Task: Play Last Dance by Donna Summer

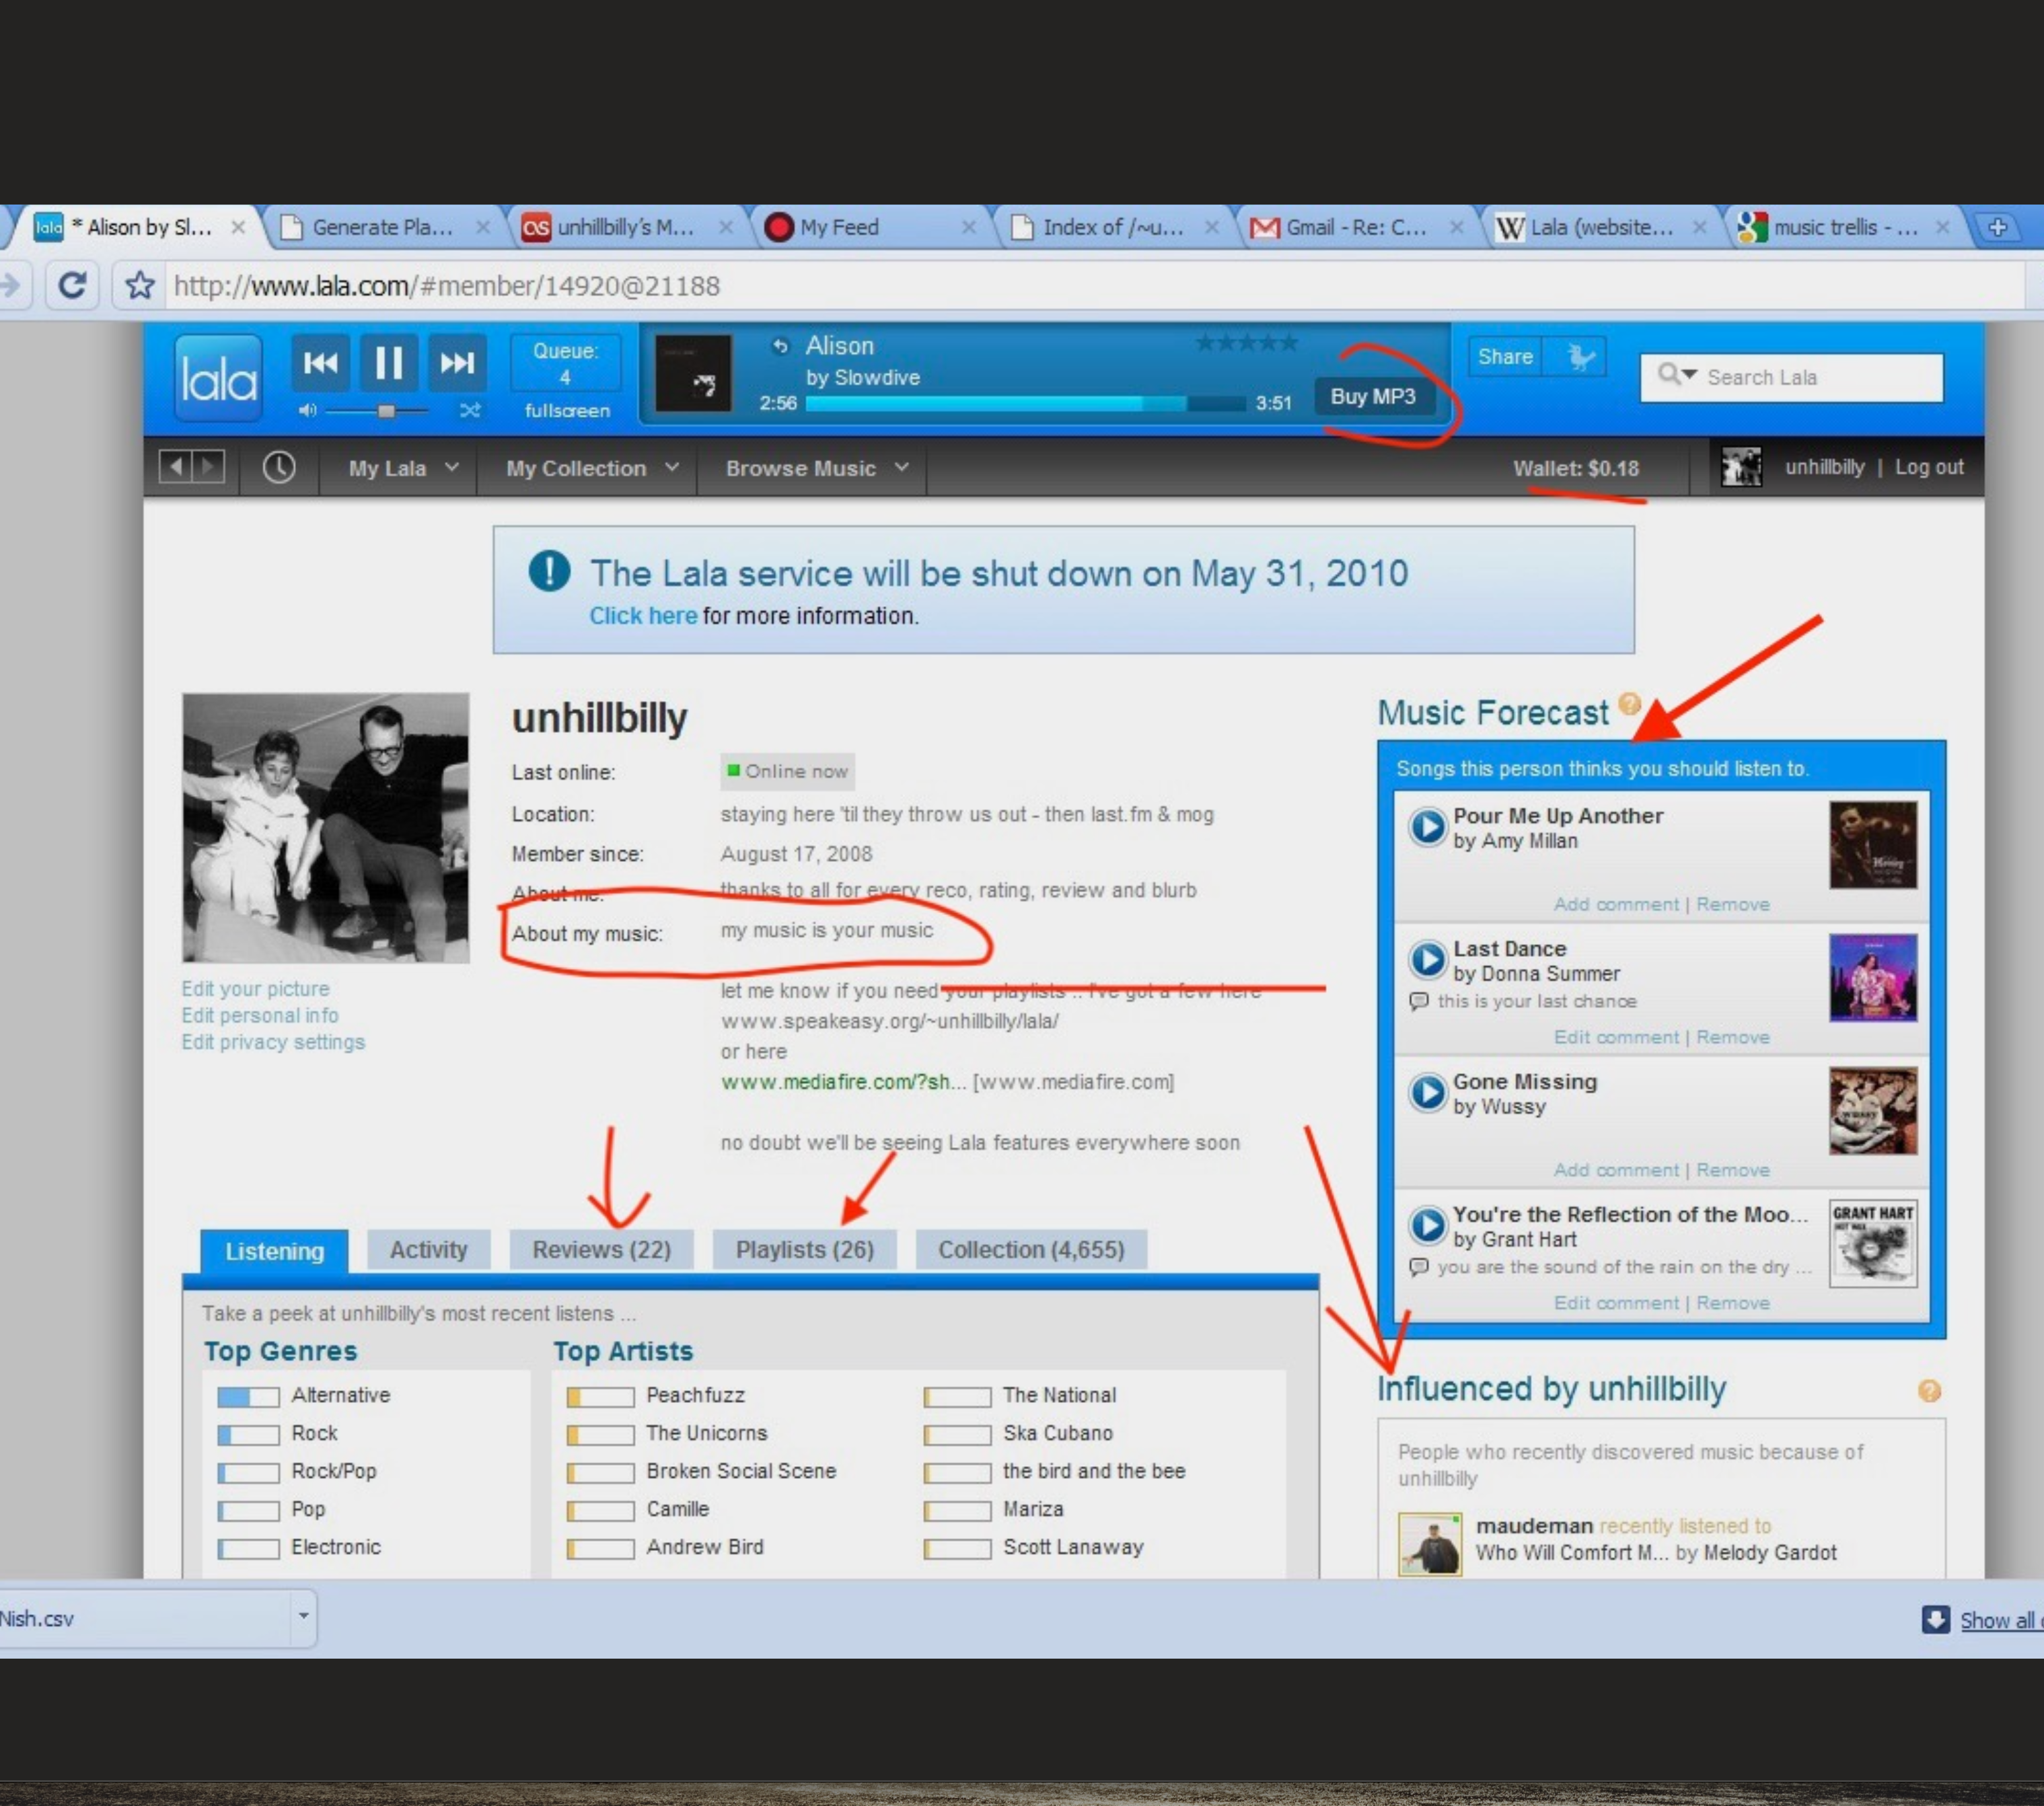Action: (1427, 959)
